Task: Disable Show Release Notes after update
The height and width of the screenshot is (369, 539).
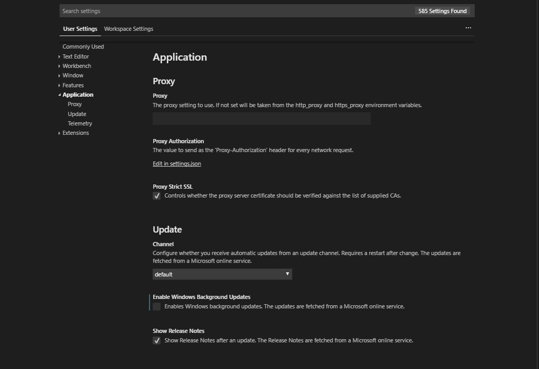Action: (x=156, y=340)
